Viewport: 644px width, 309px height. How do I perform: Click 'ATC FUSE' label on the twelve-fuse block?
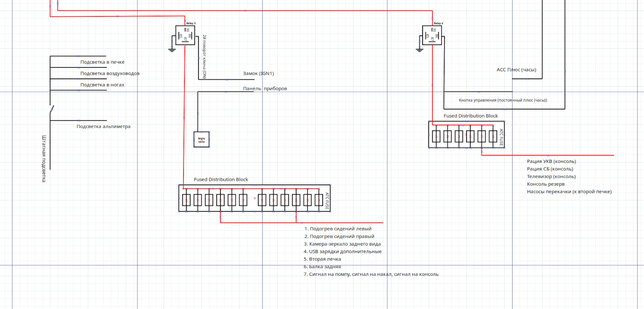327,201
